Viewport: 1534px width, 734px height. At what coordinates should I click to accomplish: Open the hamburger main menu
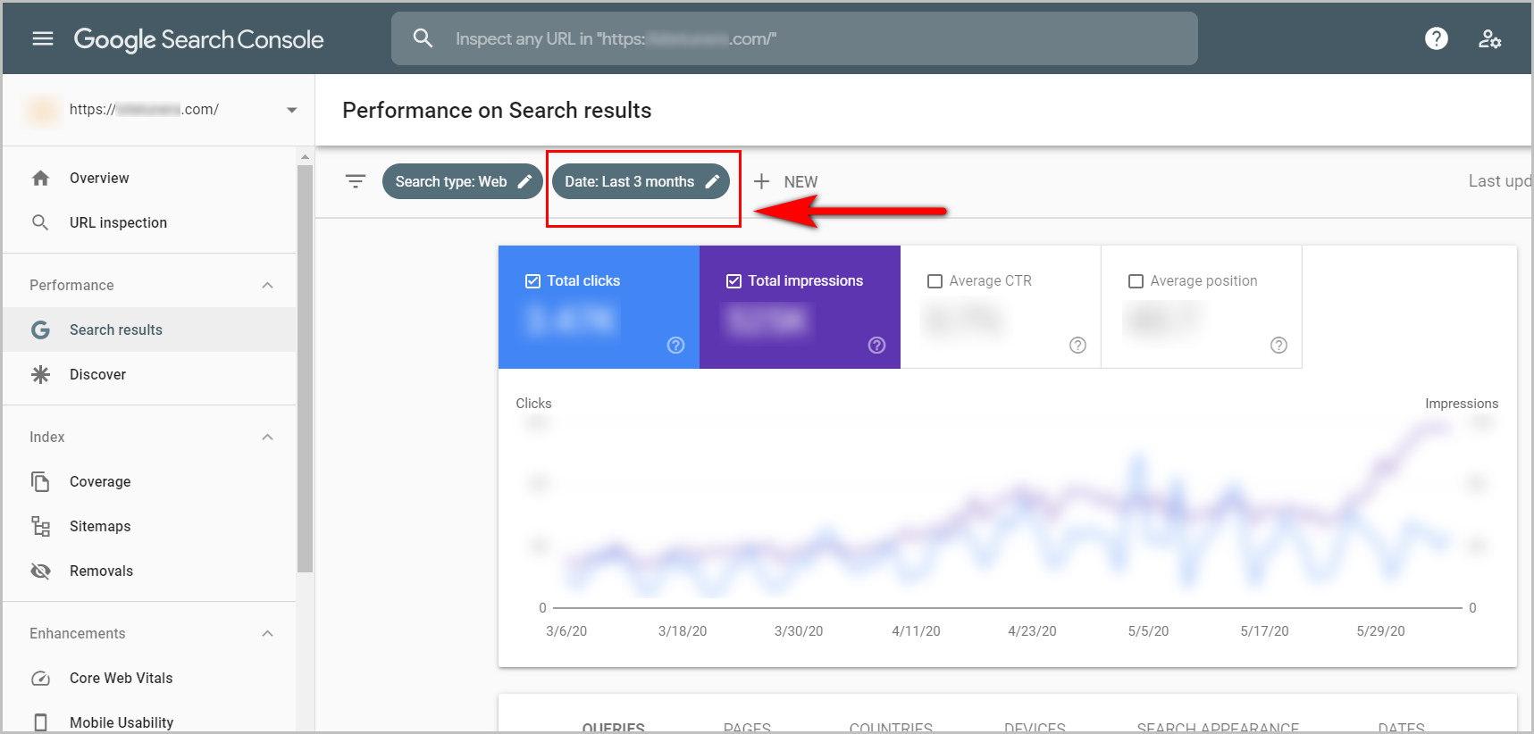[43, 38]
